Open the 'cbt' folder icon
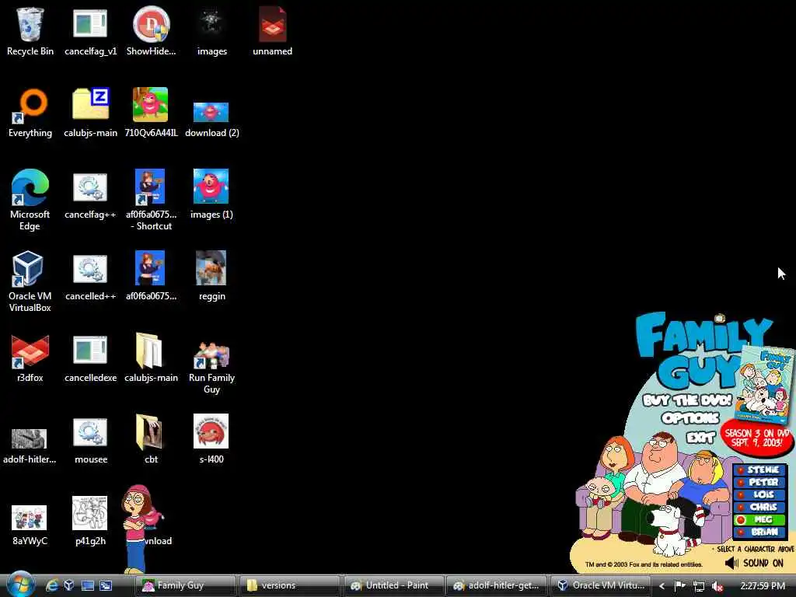The width and height of the screenshot is (796, 597). (x=151, y=439)
